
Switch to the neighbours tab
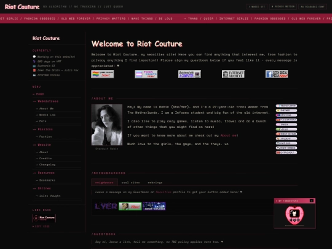click(x=105, y=183)
